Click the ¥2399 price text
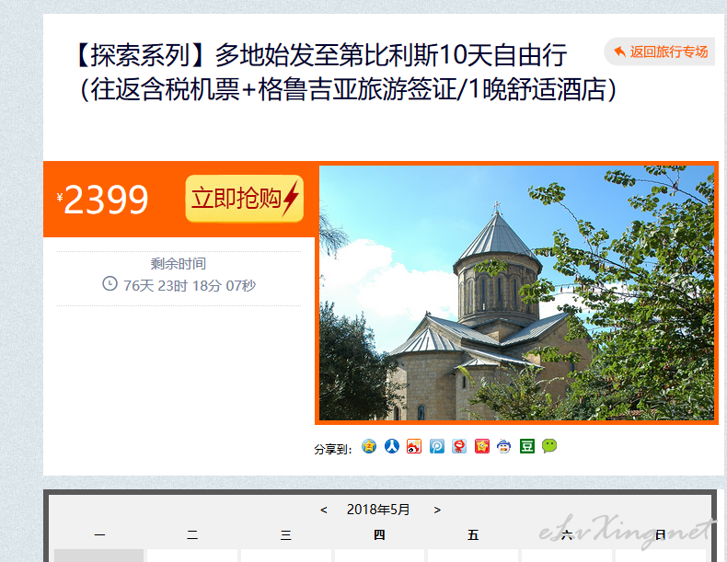This screenshot has height=562, width=727. [102, 200]
